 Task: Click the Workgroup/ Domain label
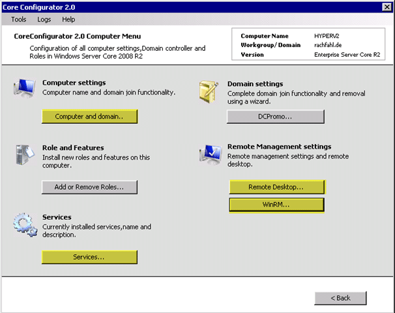pos(271,45)
